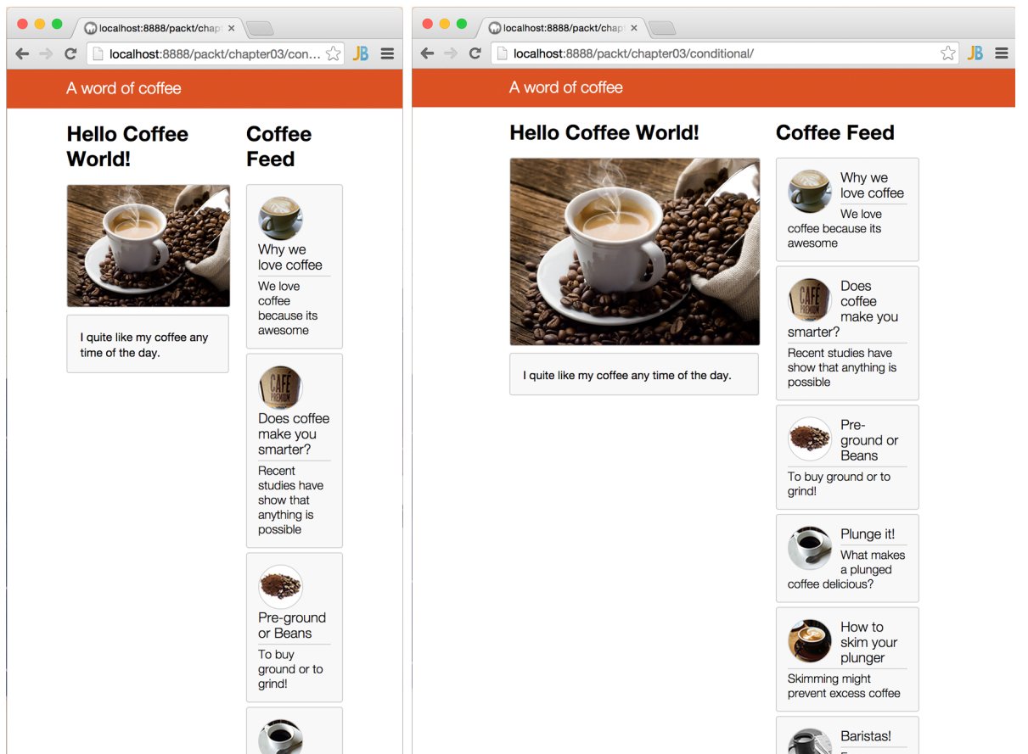Click 'I quite like my coffee' text in right window
1028x754 pixels.
point(626,375)
